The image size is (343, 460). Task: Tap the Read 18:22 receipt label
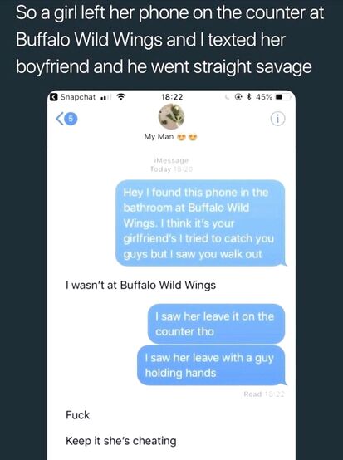tap(264, 394)
